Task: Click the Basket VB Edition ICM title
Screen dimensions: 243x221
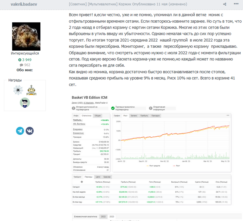Action: tap(89, 98)
